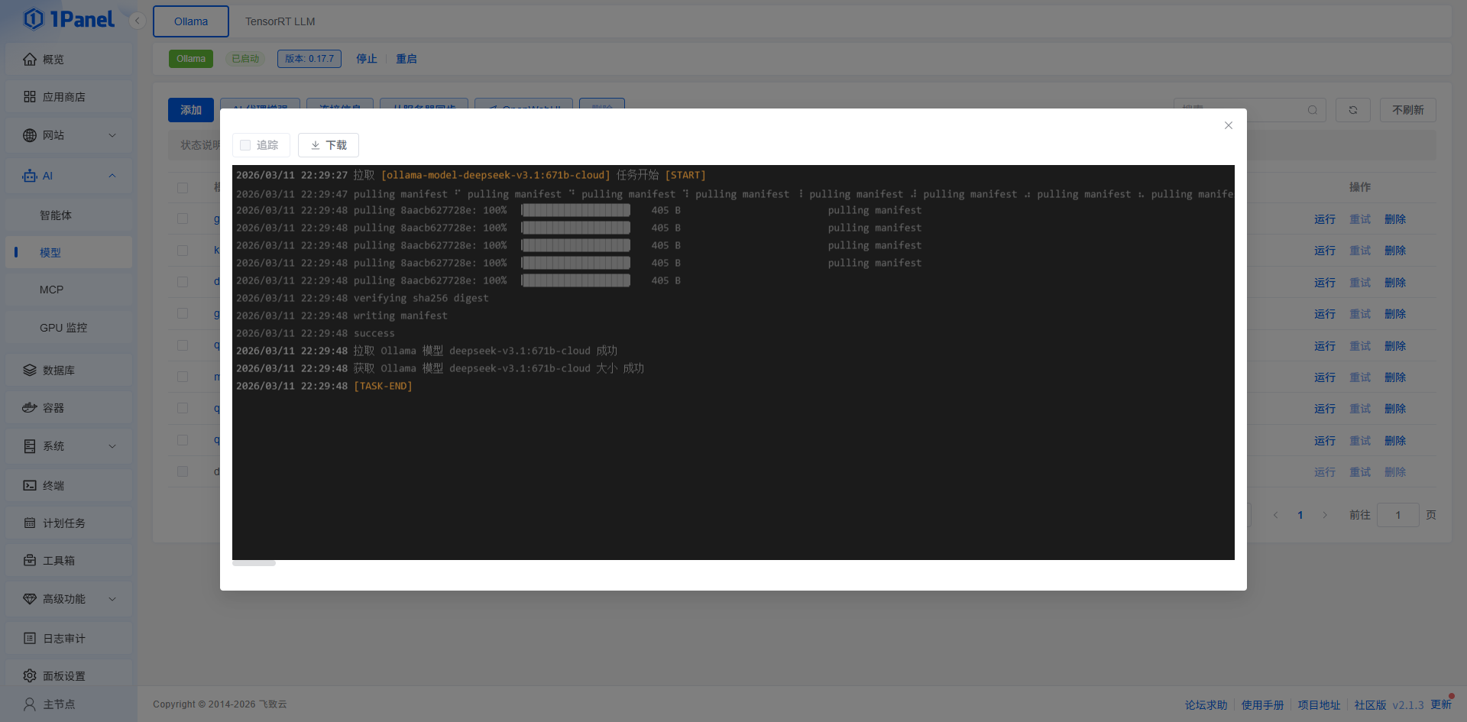Check the sixth model row checkbox

[183, 377]
